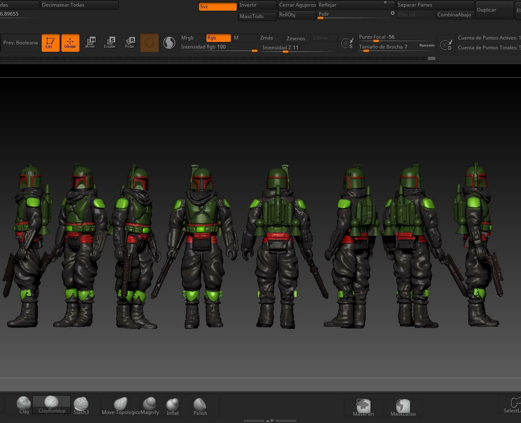Click RellObj button
The image size is (521, 423).
click(x=297, y=15)
